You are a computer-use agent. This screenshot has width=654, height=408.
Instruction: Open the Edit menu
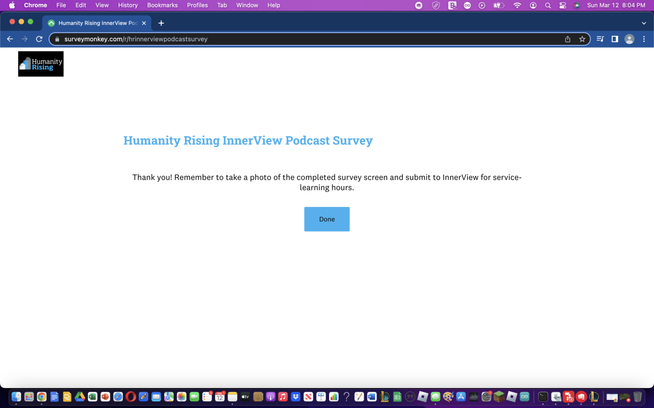point(81,5)
